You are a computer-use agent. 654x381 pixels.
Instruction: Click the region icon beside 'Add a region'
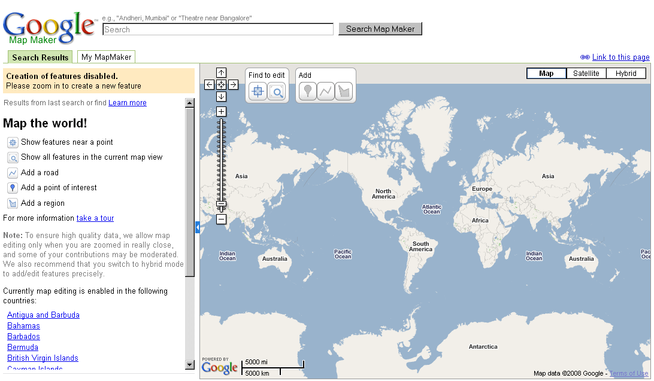click(x=13, y=203)
